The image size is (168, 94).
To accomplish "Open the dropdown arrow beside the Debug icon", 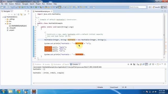I will [34, 7].
